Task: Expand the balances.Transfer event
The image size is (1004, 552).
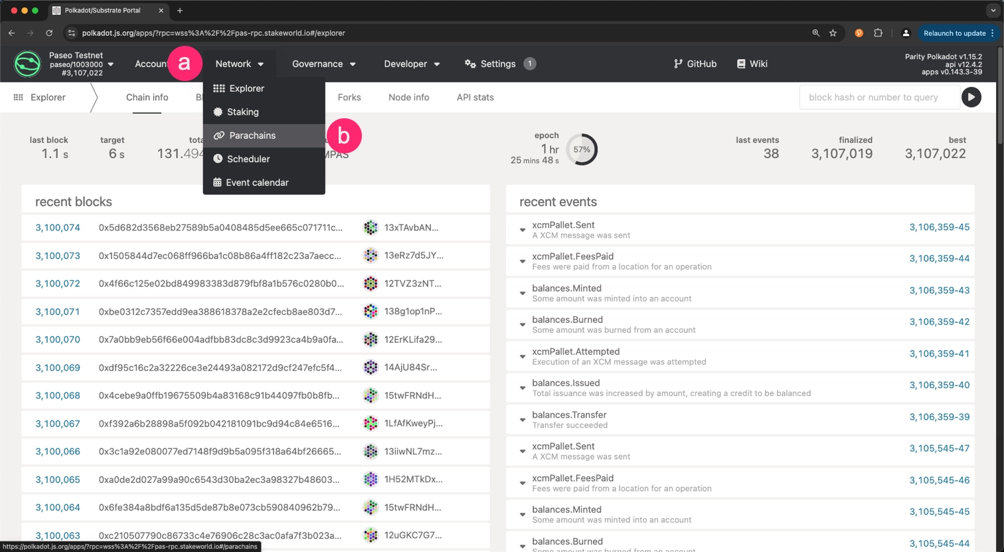Action: (x=523, y=420)
